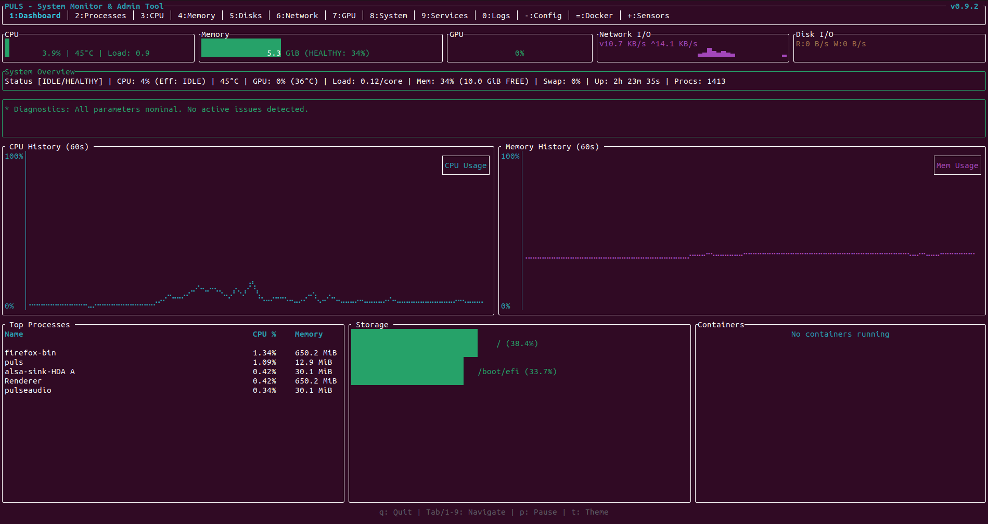Open the 5:Disks tab
The height and width of the screenshot is (524, 988).
(x=246, y=16)
